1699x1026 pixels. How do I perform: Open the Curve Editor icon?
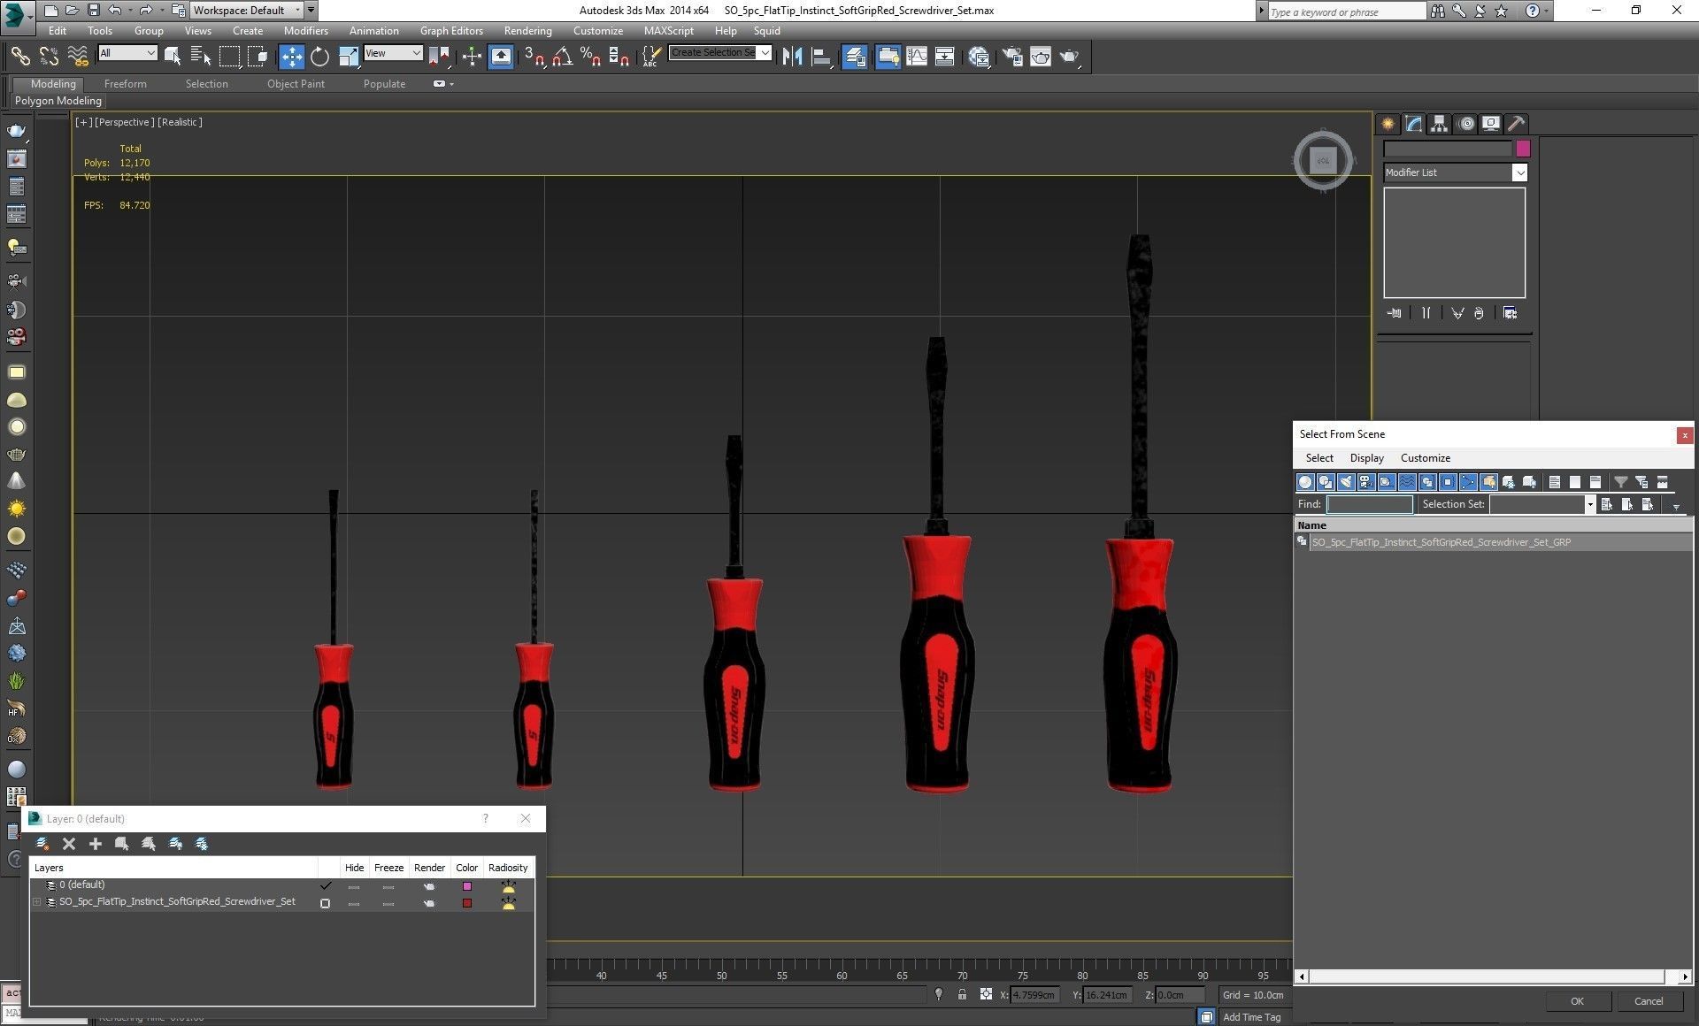917,57
